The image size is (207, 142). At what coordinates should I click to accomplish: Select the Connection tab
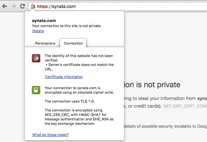pos(73,43)
